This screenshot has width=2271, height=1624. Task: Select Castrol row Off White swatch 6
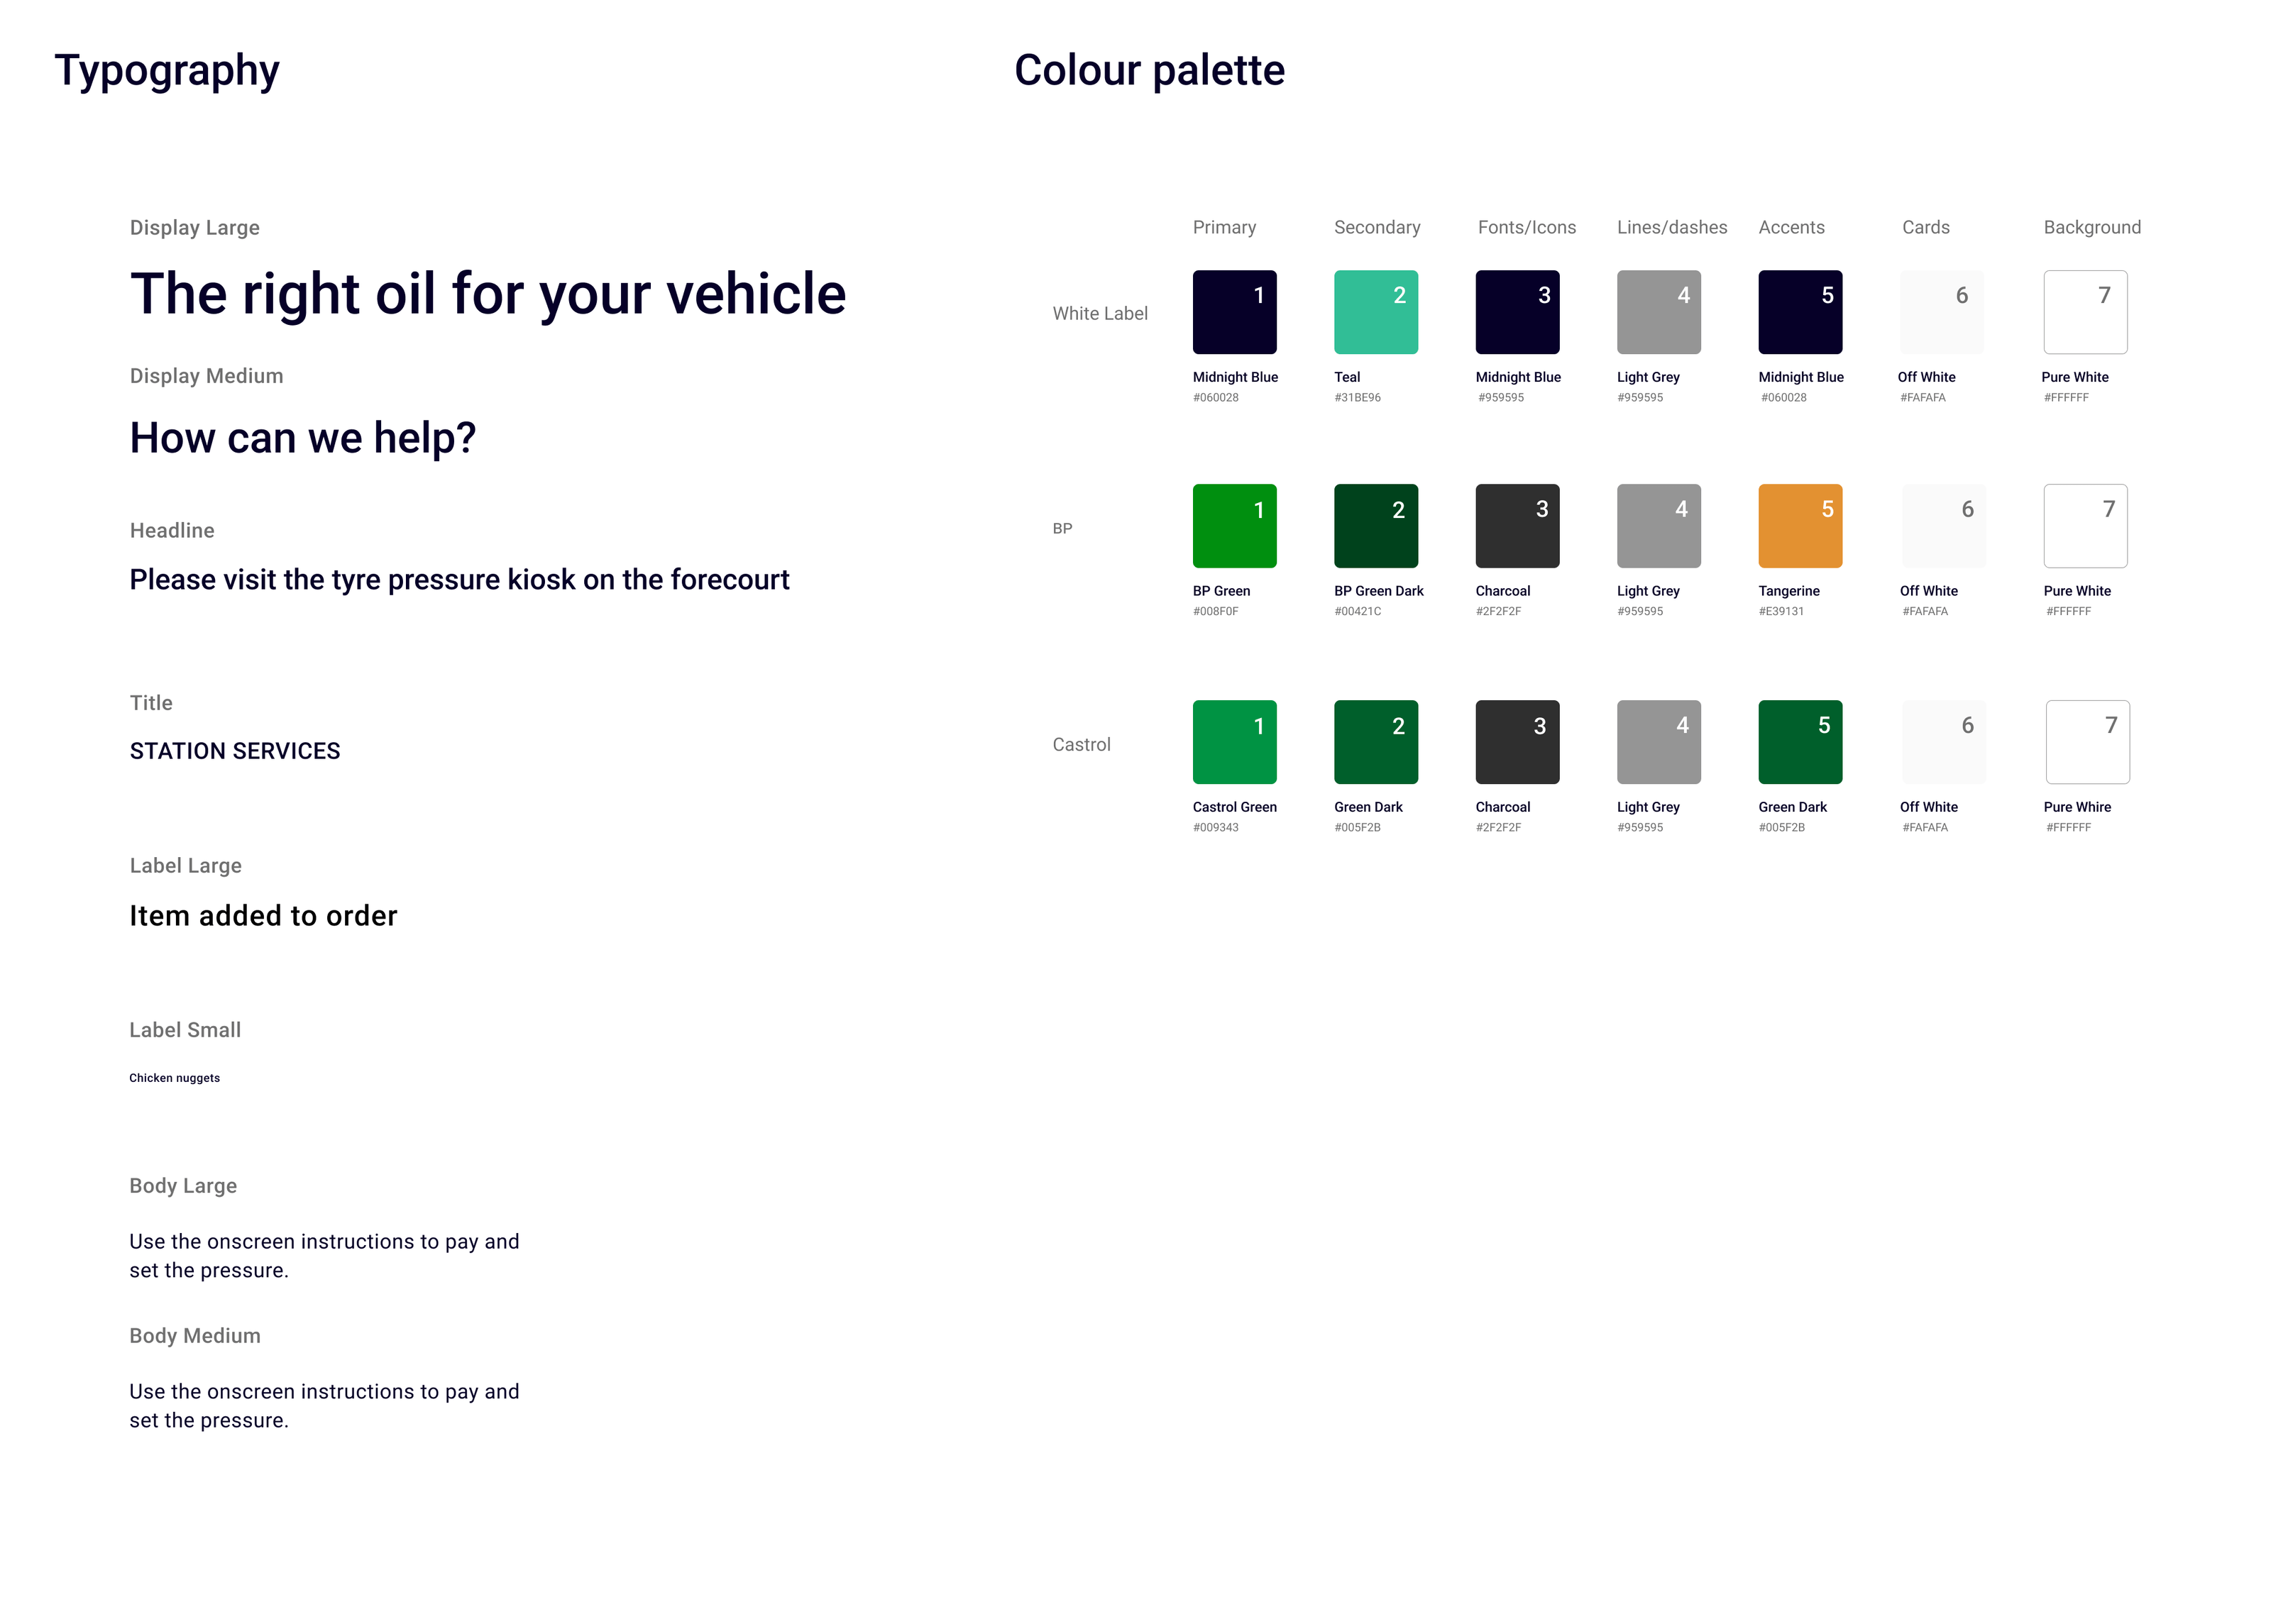click(1944, 742)
